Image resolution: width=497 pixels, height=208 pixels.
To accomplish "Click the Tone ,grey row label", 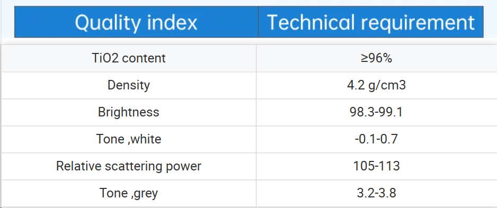I will (129, 193).
